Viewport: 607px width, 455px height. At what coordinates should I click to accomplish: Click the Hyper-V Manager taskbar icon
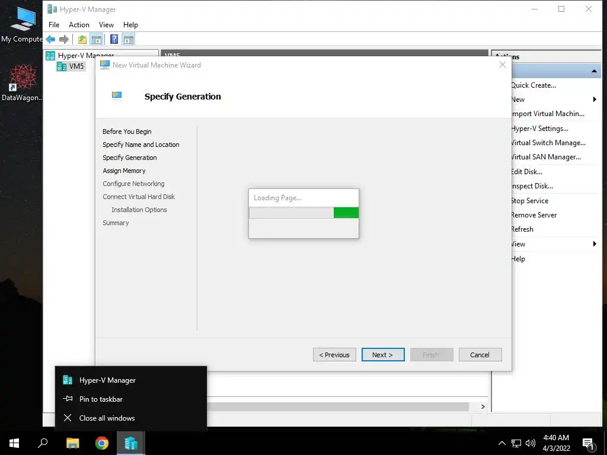pyautogui.click(x=131, y=443)
